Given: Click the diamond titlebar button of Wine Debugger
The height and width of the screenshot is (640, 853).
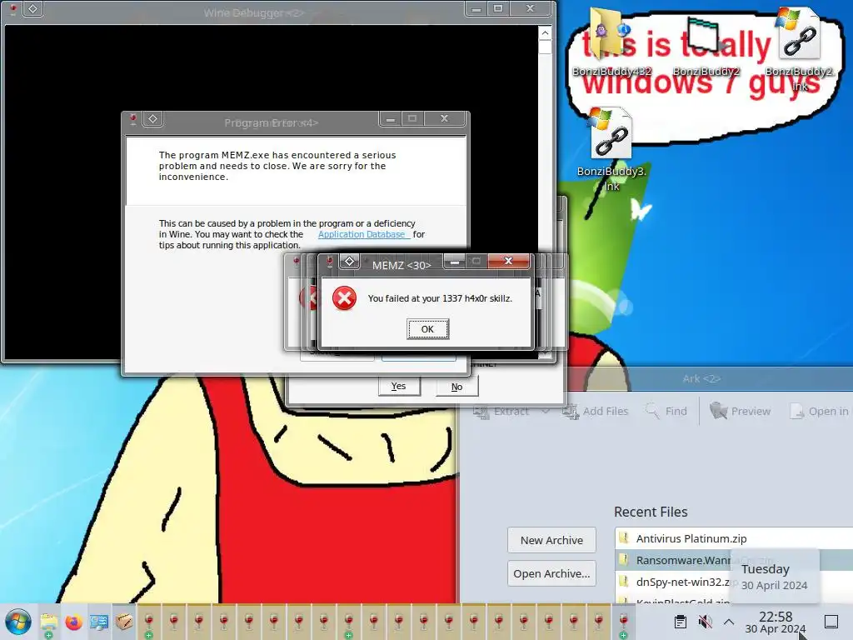Looking at the screenshot, I should pos(33,8).
